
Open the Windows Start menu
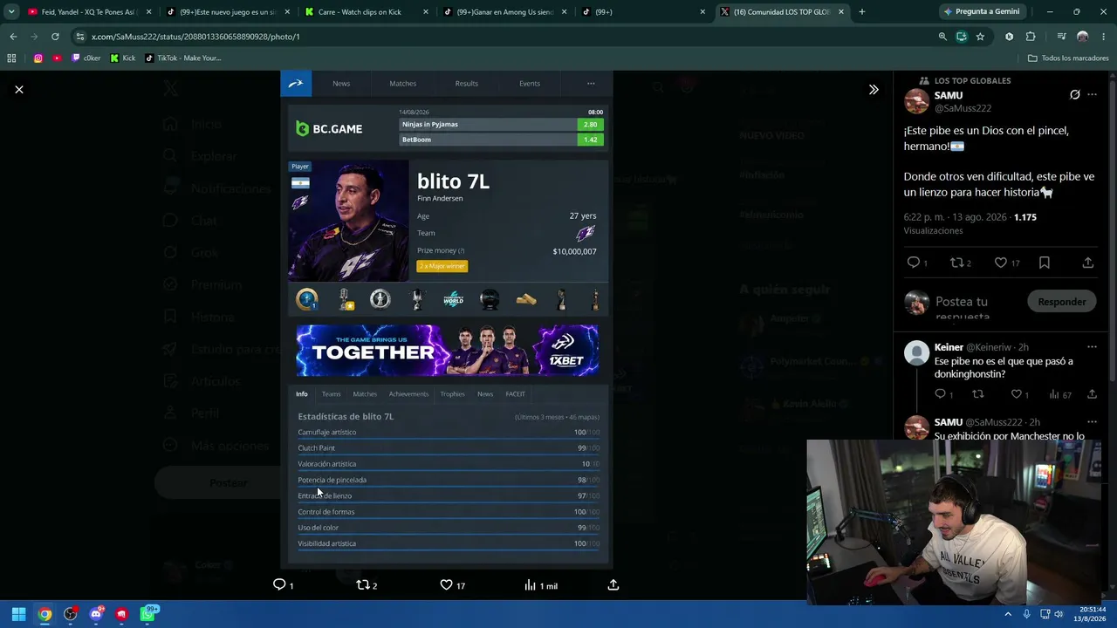pyautogui.click(x=18, y=614)
